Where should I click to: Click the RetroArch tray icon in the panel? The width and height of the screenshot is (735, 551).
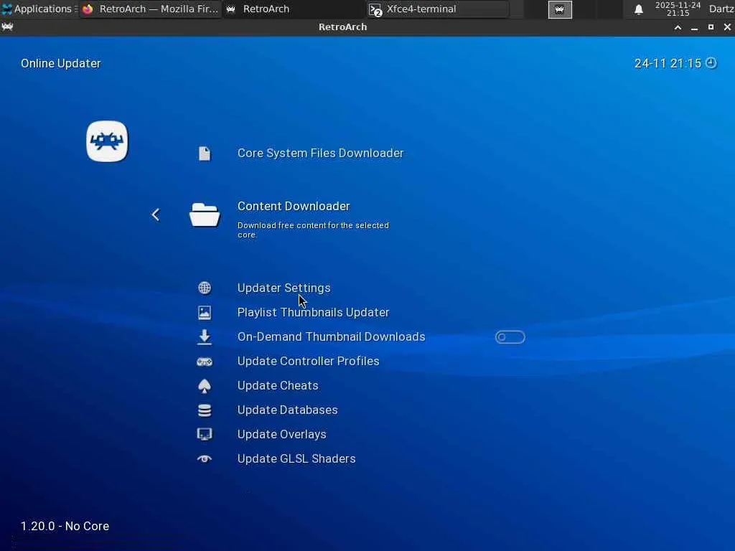click(560, 9)
